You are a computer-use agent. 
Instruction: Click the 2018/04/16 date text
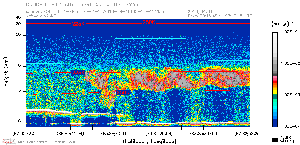click(200, 12)
